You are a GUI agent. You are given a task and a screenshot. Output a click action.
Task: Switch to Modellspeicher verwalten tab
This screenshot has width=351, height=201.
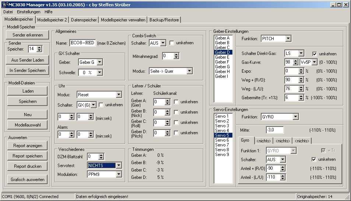pyautogui.click(x=123, y=20)
